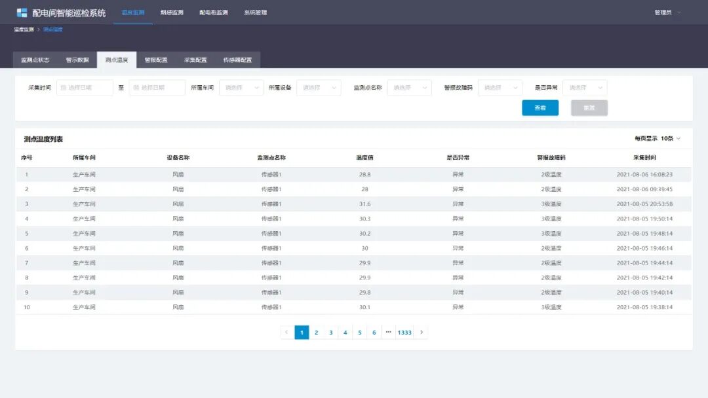
Task: Click the blue 查看 query button
Action: tap(540, 108)
